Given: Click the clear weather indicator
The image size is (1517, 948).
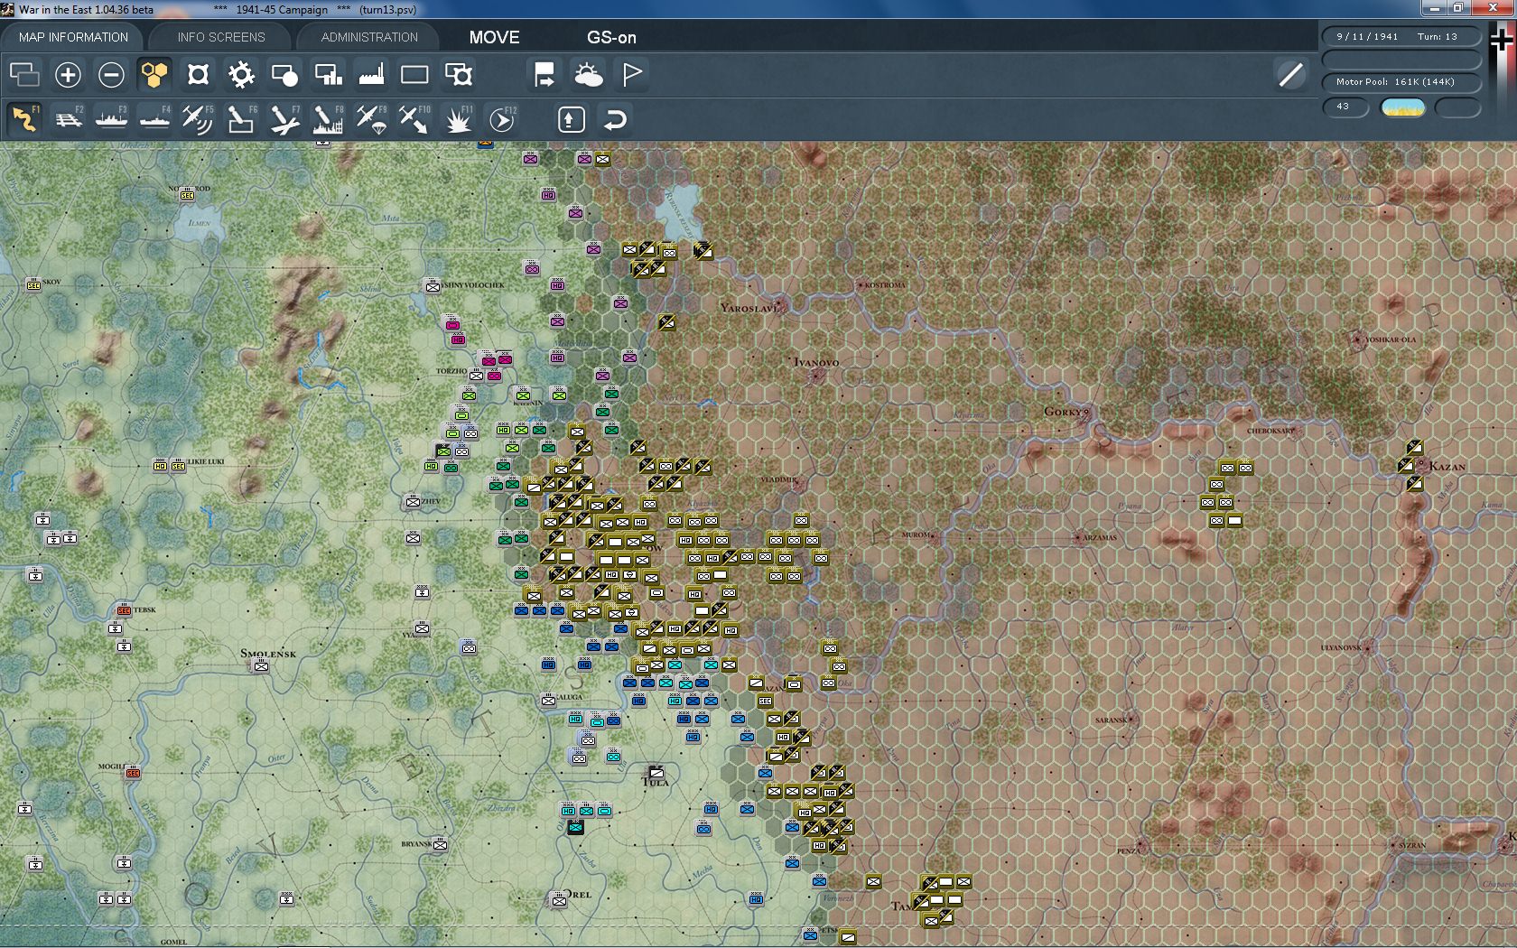Looking at the screenshot, I should coord(1402,107).
